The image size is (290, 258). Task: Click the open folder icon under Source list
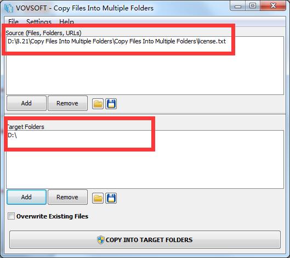pos(98,104)
